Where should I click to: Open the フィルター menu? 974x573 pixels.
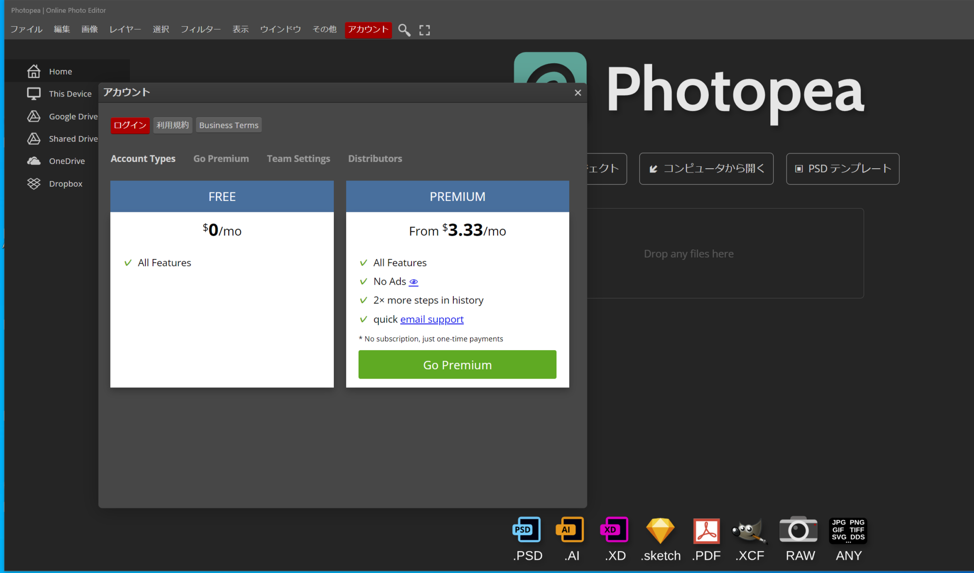click(x=200, y=29)
